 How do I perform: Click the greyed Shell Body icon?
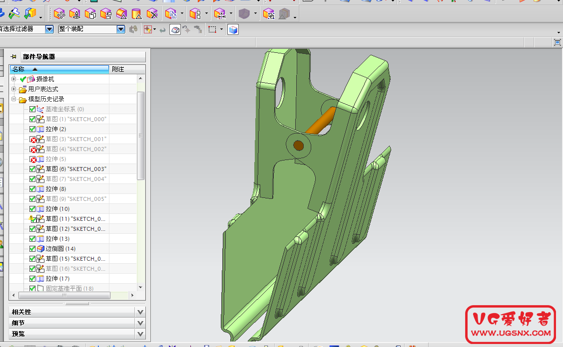click(244, 14)
